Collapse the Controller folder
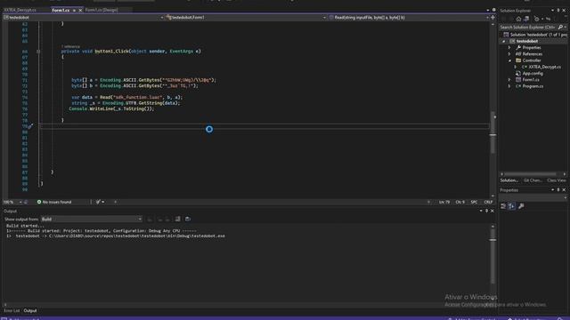 [509, 60]
